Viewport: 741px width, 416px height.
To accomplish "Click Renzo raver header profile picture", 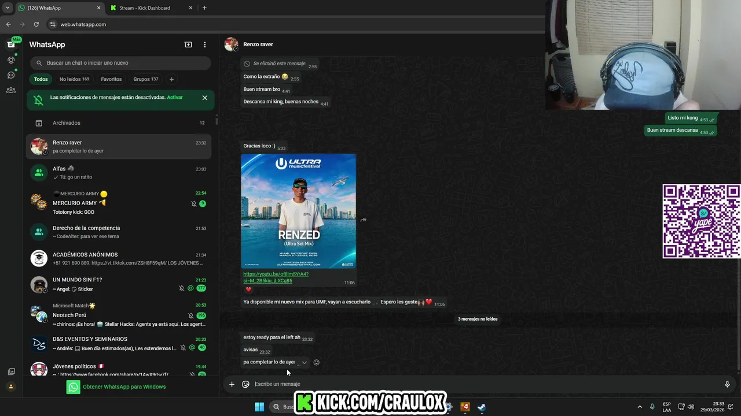I will (x=231, y=44).
